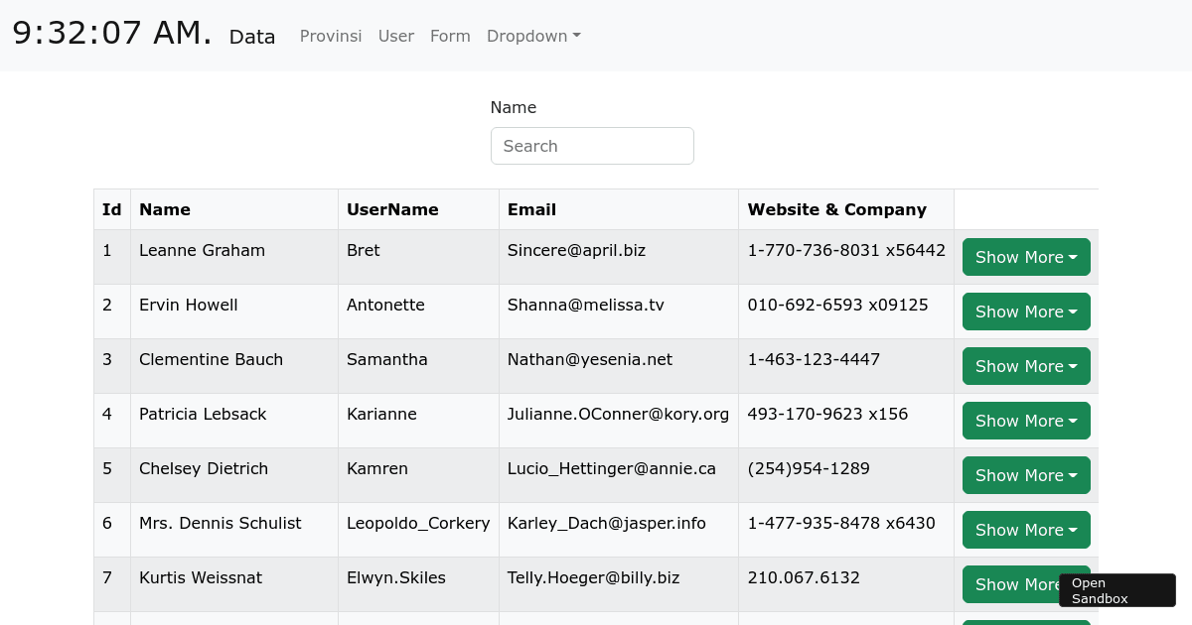Go to the Provinsi nav link

(331, 36)
